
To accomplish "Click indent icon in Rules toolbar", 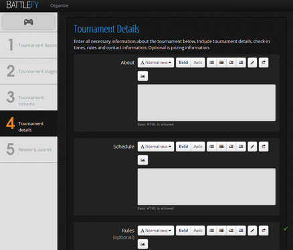I will point(241,231).
